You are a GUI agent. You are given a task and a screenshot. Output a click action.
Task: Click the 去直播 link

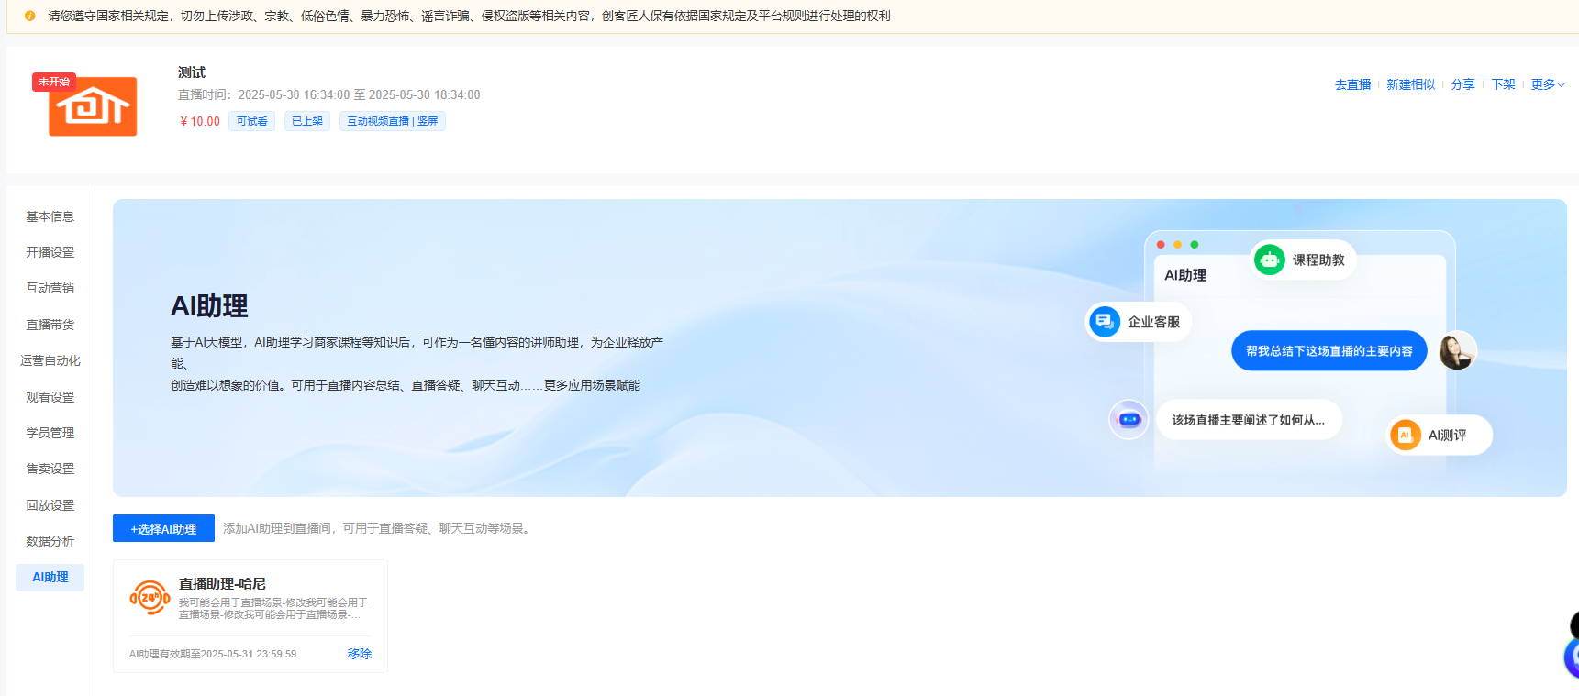pyautogui.click(x=1352, y=84)
